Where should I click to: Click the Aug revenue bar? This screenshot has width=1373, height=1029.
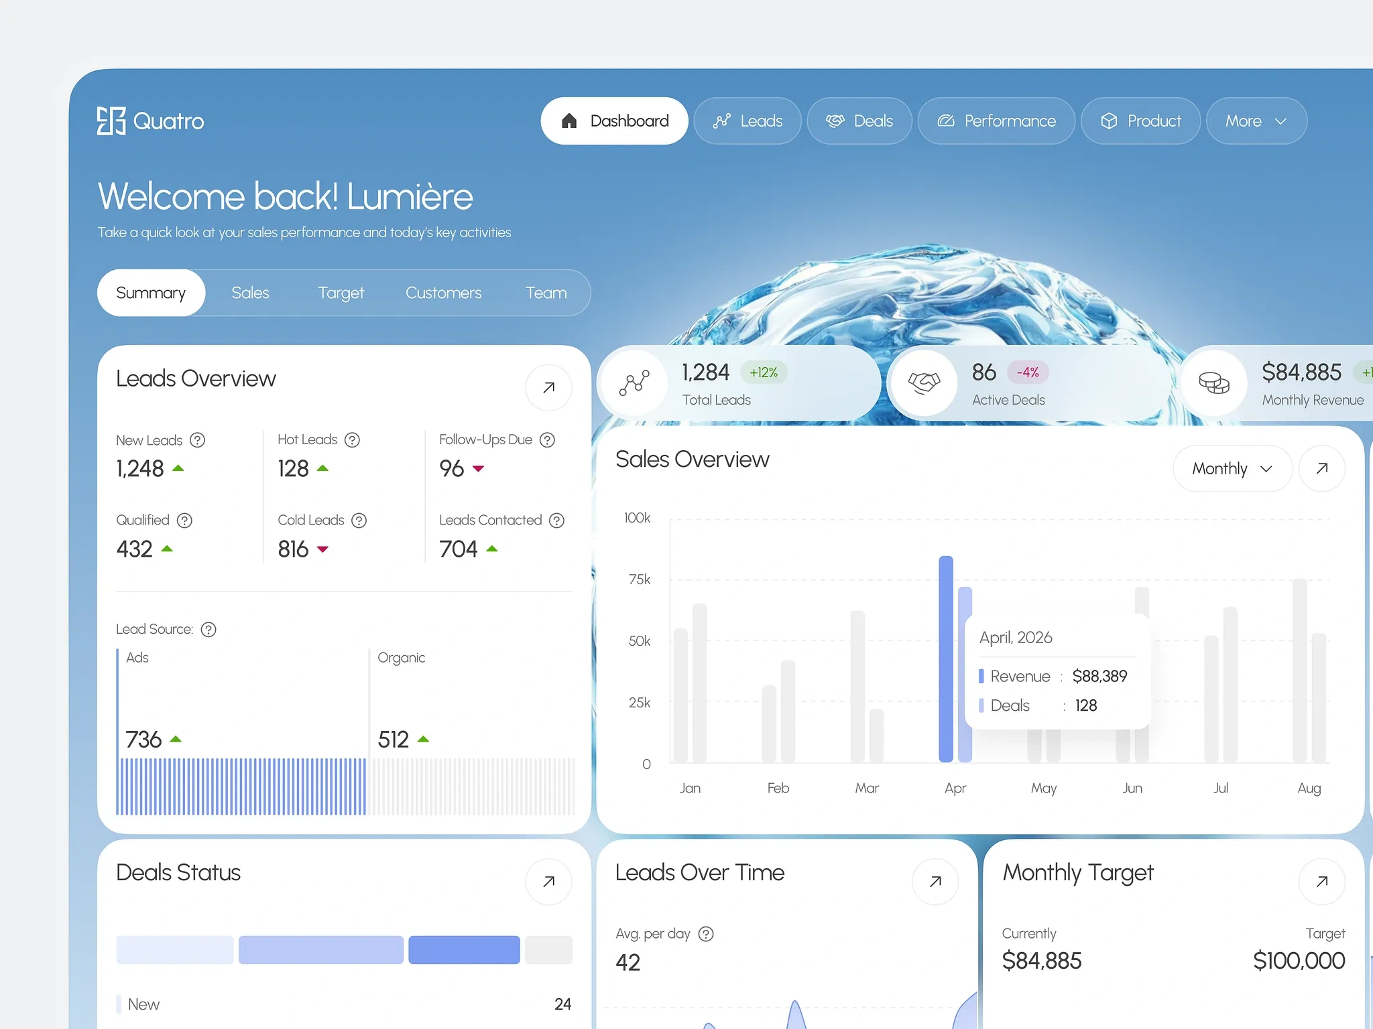click(1299, 671)
